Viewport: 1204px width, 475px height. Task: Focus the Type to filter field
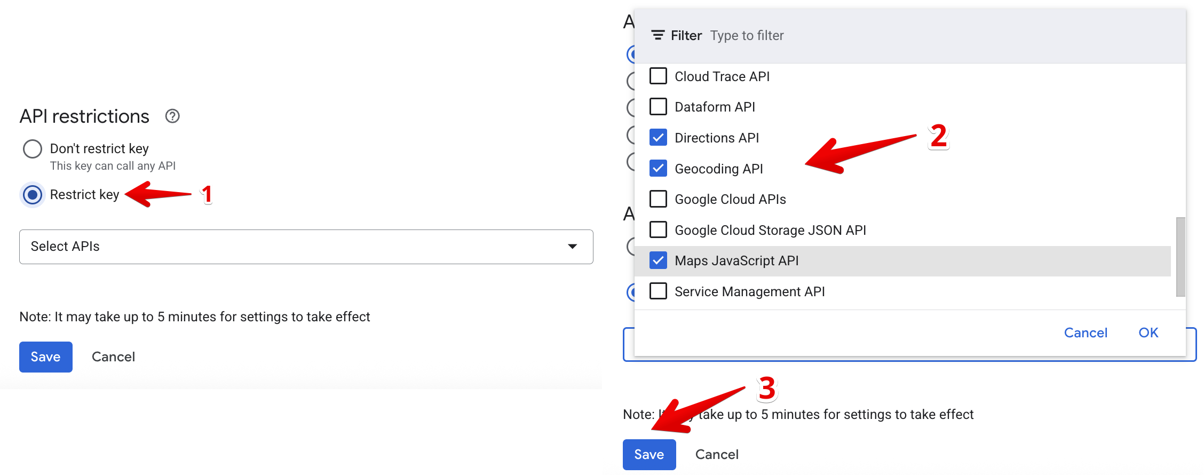pos(747,36)
